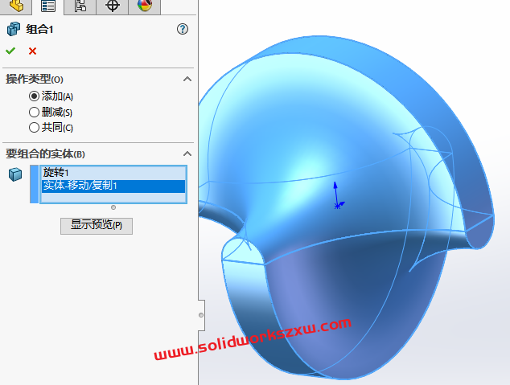Screen dimensions: 510x385
Task: Click the selection box resize handle dot
Action: pyautogui.click(x=113, y=207)
